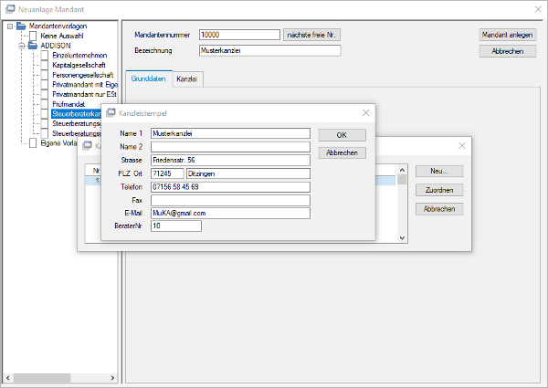Click the Neu... button
The image size is (548, 388).
coord(439,171)
